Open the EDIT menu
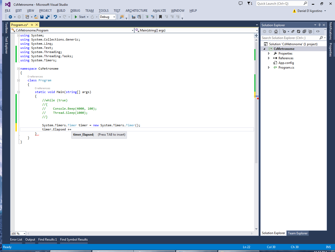 [x=19, y=11]
